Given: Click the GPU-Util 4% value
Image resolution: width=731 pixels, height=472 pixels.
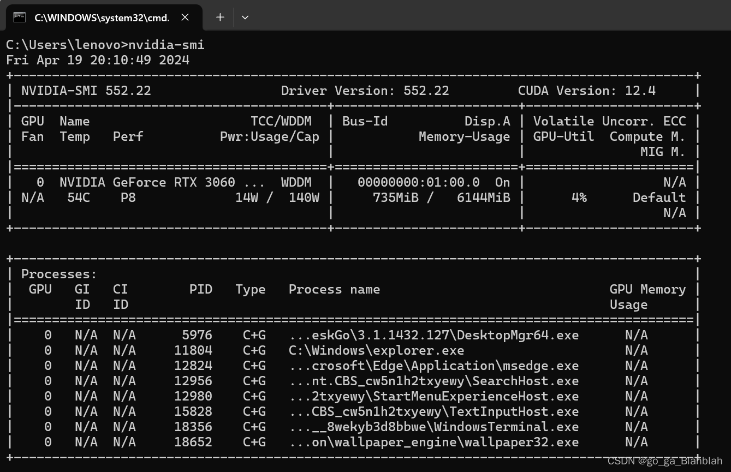Looking at the screenshot, I should 579,197.
